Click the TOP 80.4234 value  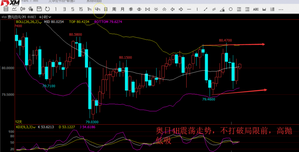[x=79, y=22]
